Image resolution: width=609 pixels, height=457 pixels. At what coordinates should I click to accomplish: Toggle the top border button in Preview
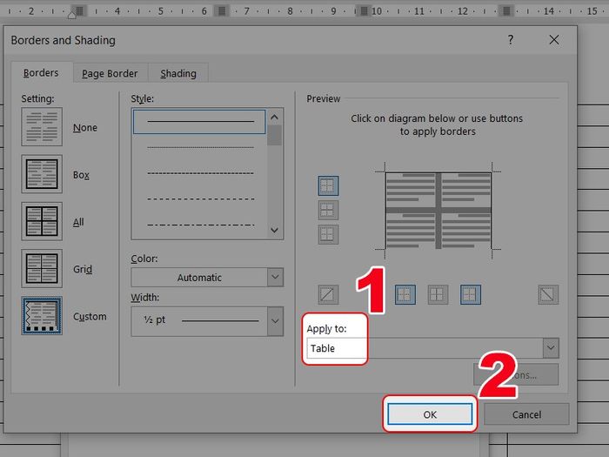(x=328, y=185)
